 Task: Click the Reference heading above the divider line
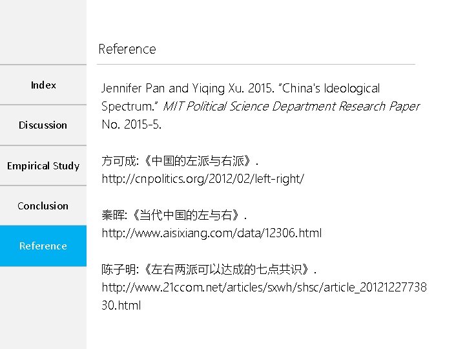[127, 49]
